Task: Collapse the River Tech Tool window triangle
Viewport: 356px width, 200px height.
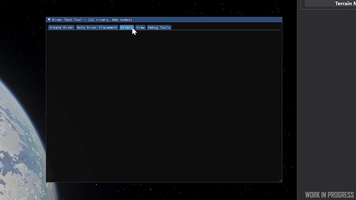Action: [49, 20]
